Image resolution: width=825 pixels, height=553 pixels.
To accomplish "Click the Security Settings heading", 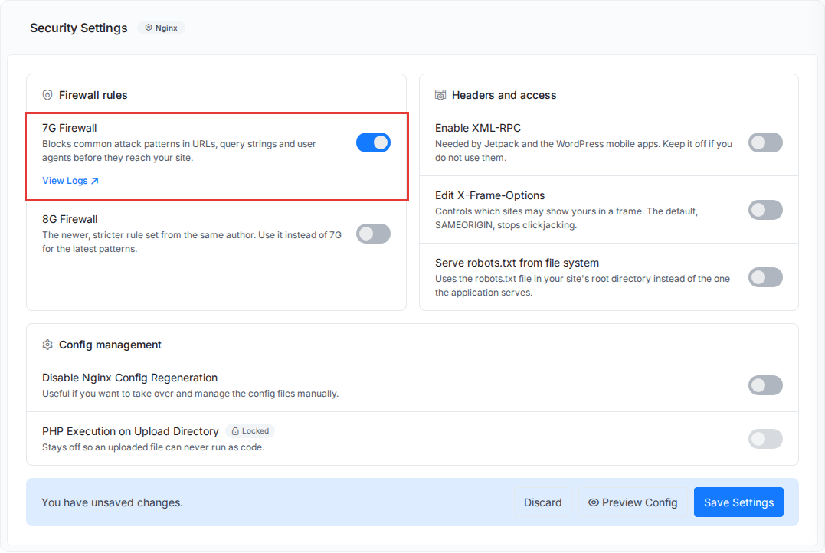I will click(x=78, y=28).
